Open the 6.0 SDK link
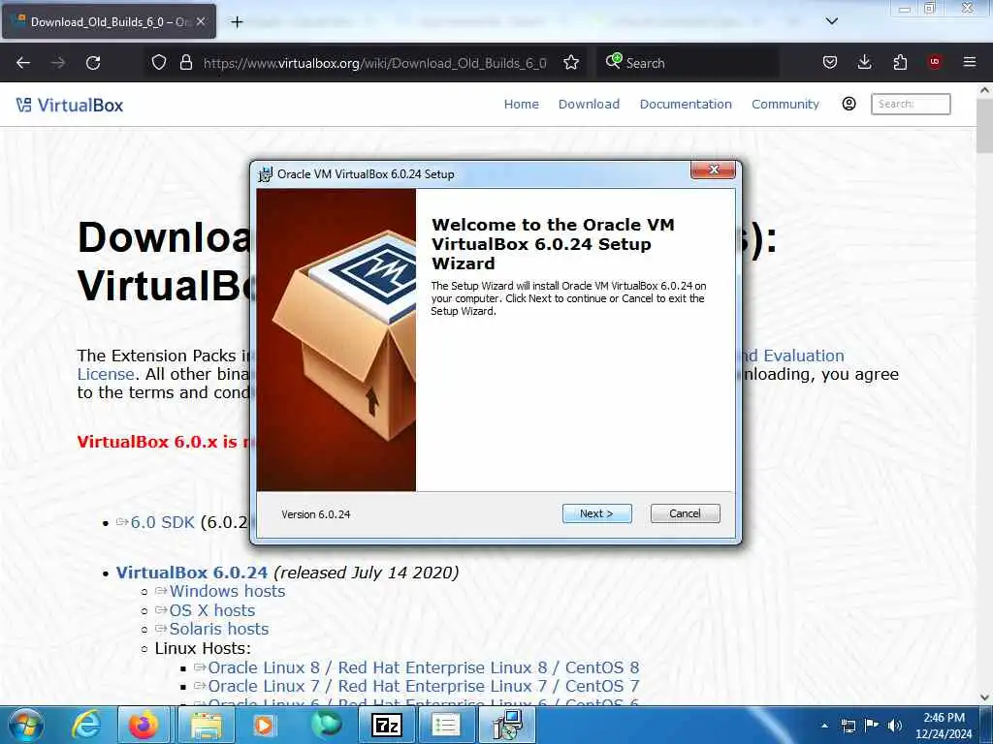The width and height of the screenshot is (993, 744). [x=162, y=522]
